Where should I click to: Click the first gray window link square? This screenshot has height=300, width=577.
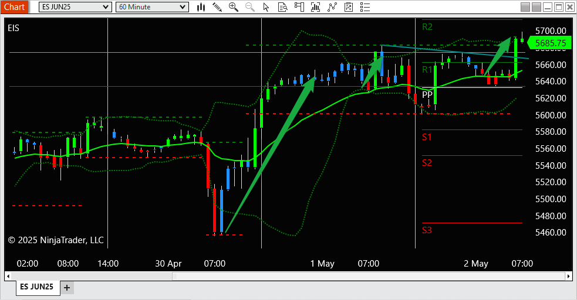pos(525,7)
